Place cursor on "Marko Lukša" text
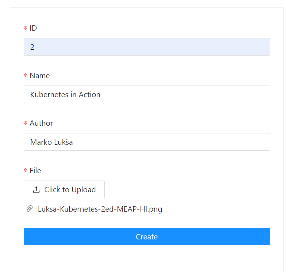This screenshot has width=292, height=280. click(51, 142)
